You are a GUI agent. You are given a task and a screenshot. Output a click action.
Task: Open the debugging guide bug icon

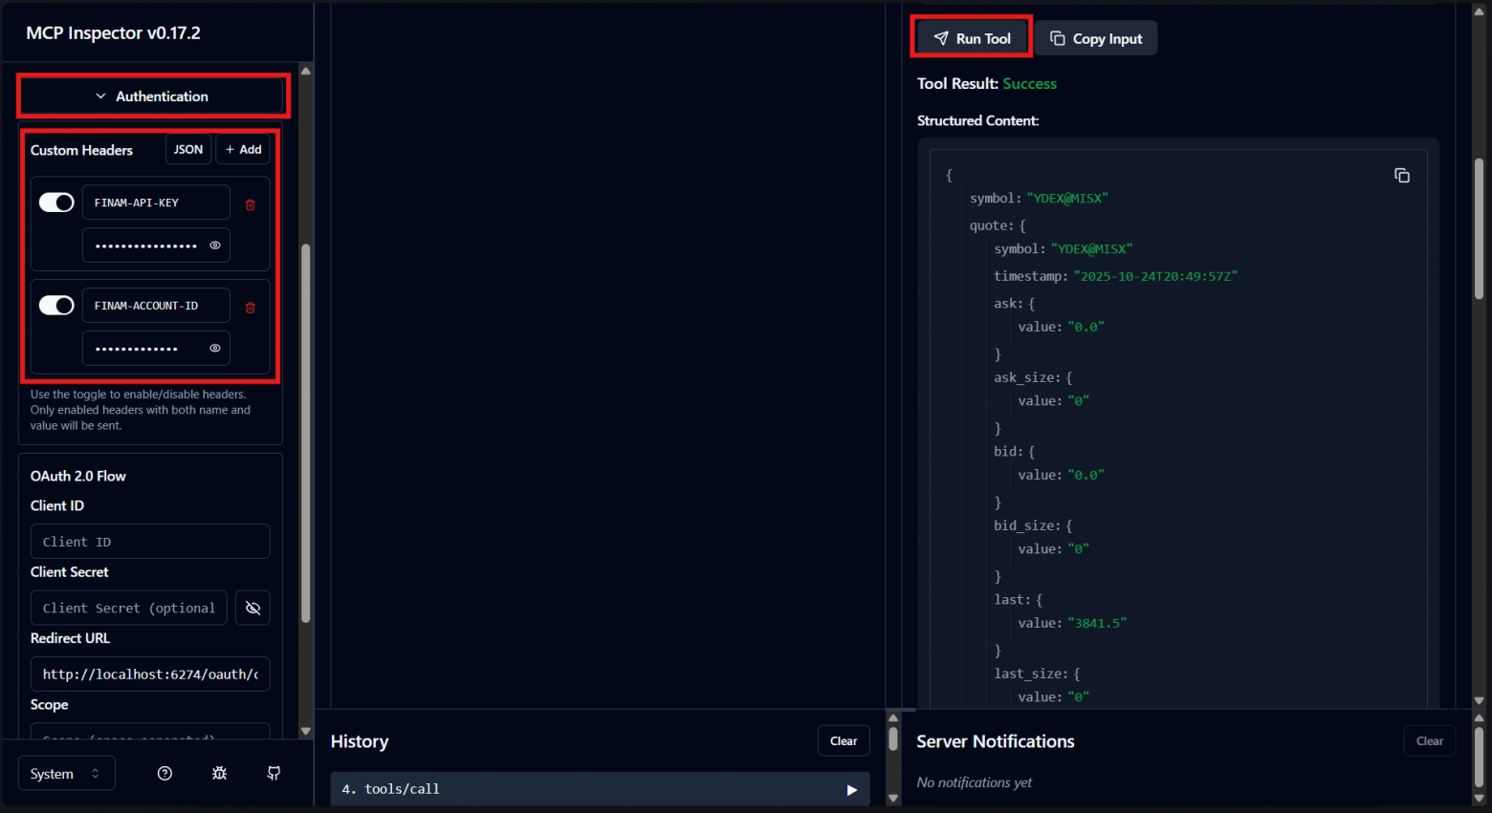tap(219, 773)
